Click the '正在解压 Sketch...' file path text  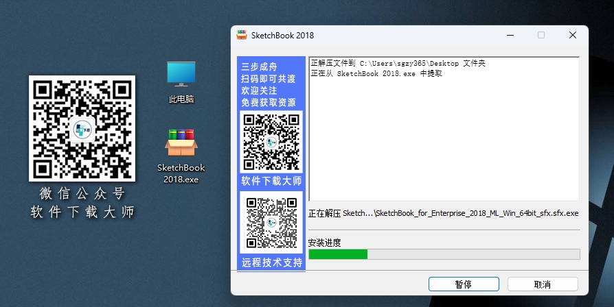pos(443,213)
